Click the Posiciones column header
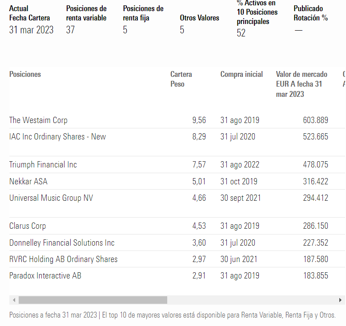346x326 pixels. (x=25, y=74)
